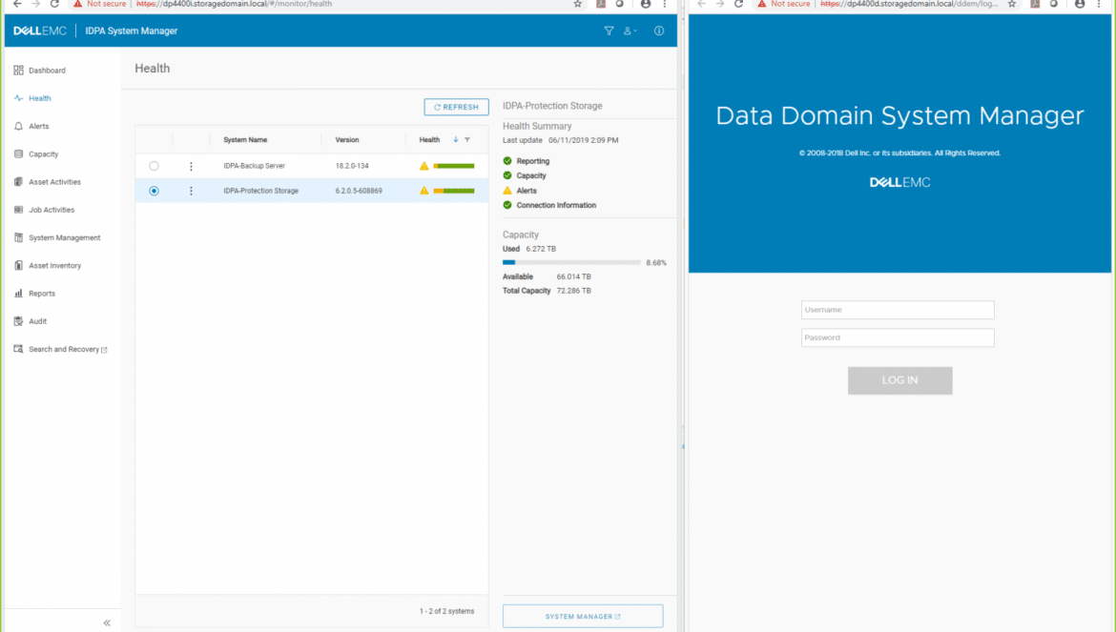
Task: Click the Asset Inventory icon
Action: click(x=18, y=265)
